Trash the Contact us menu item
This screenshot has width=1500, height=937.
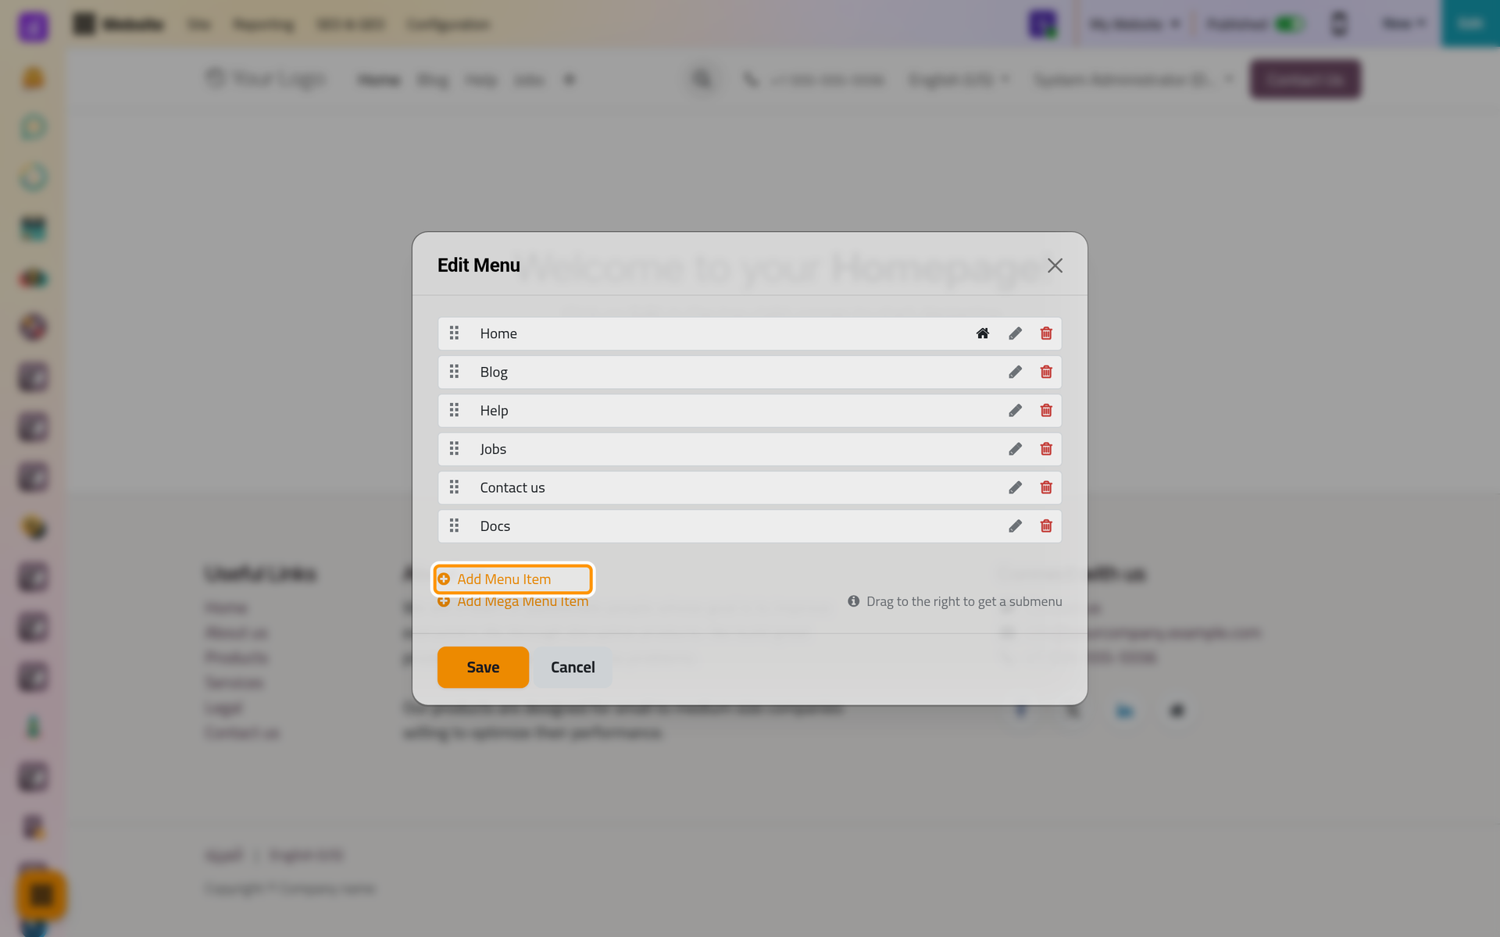(x=1046, y=487)
